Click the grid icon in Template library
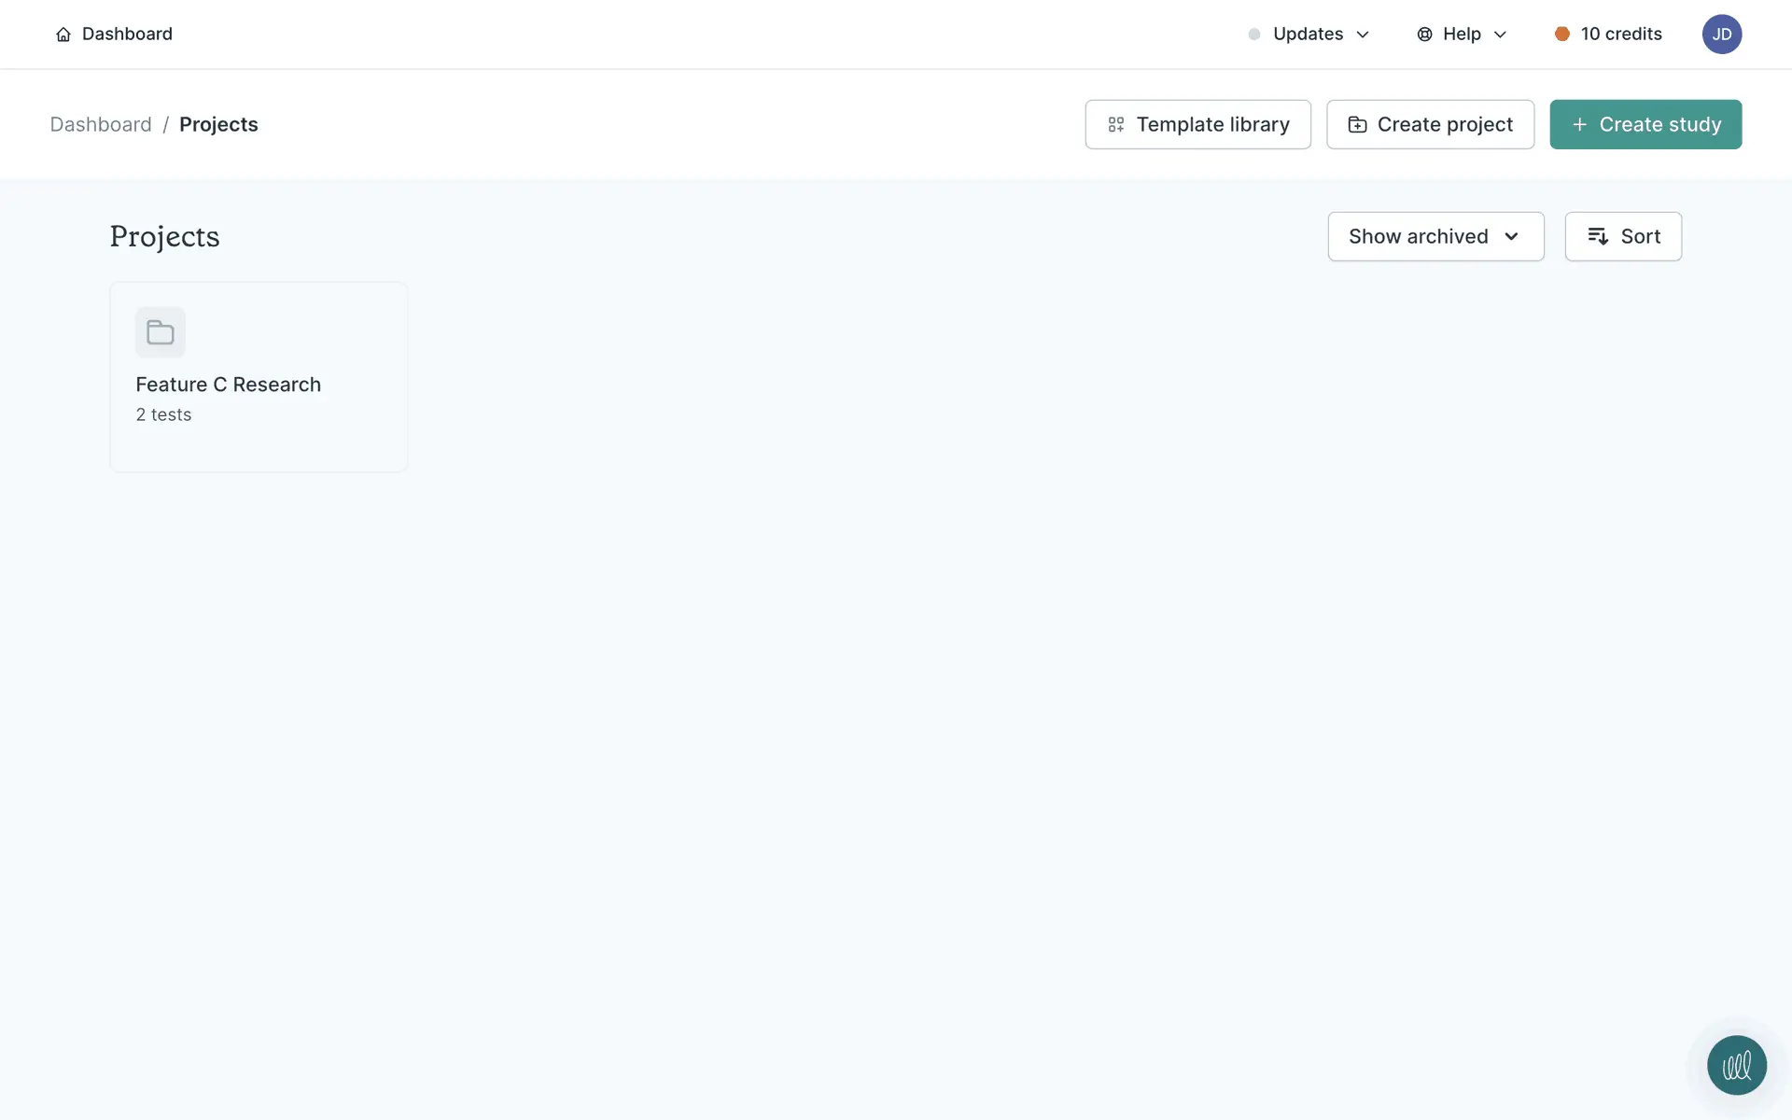This screenshot has width=1792, height=1120. 1115,124
